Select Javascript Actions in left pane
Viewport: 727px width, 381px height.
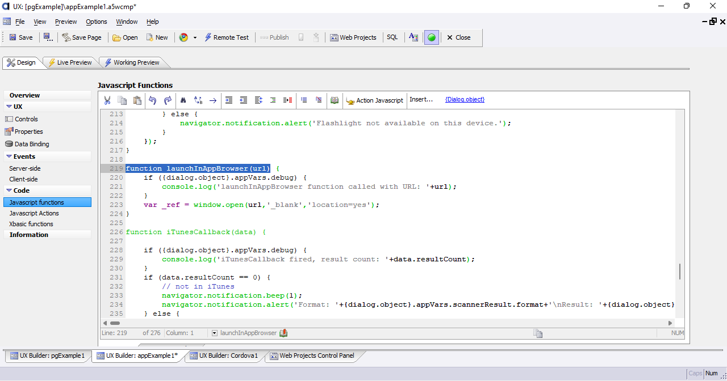pyautogui.click(x=34, y=213)
